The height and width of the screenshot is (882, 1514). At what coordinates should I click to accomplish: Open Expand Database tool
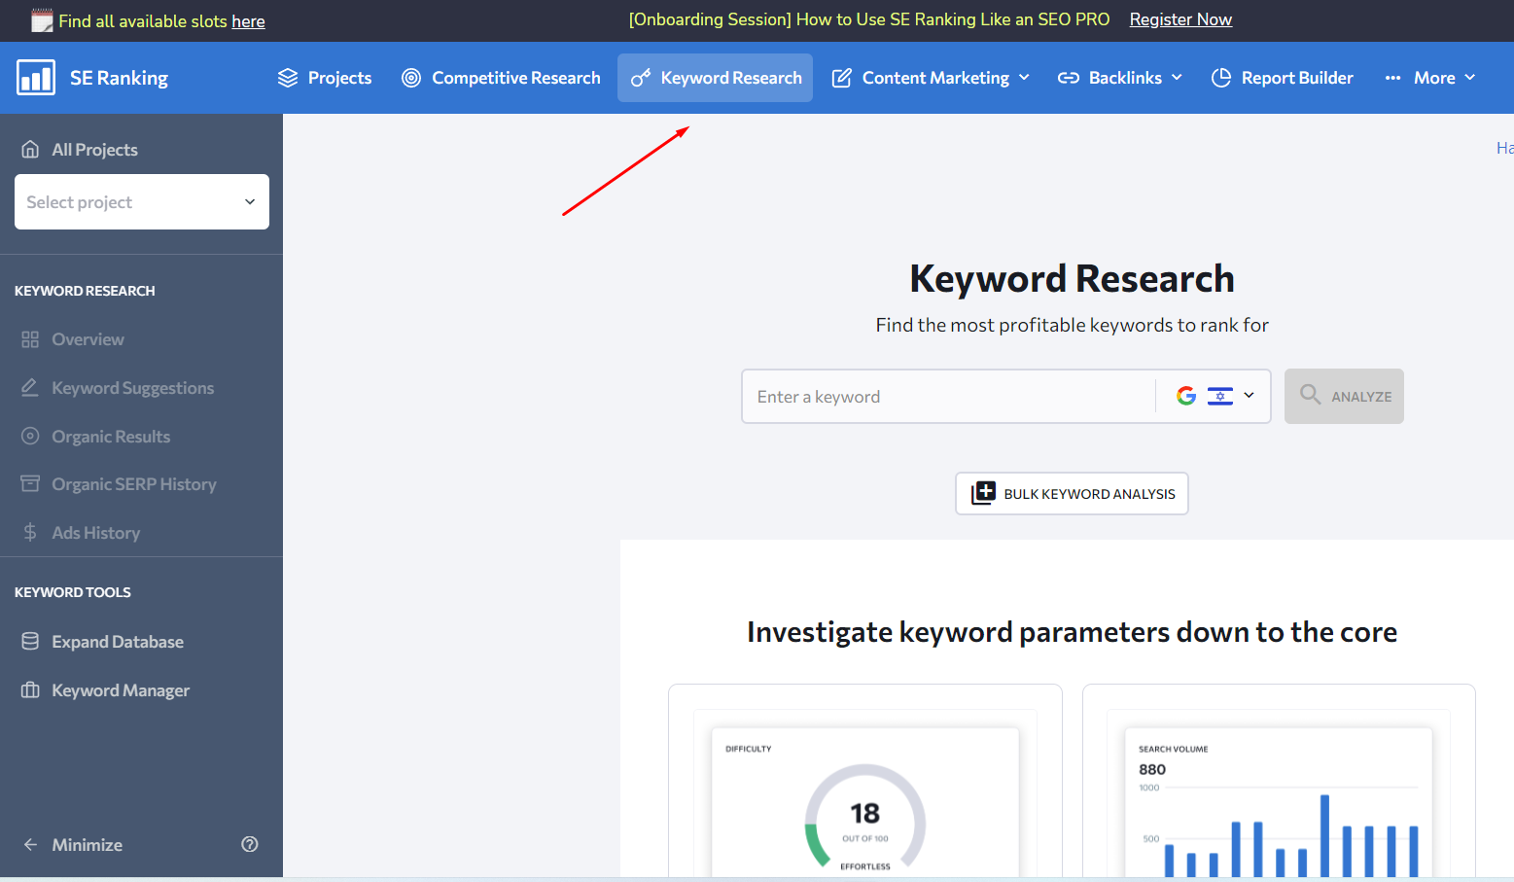[118, 642]
